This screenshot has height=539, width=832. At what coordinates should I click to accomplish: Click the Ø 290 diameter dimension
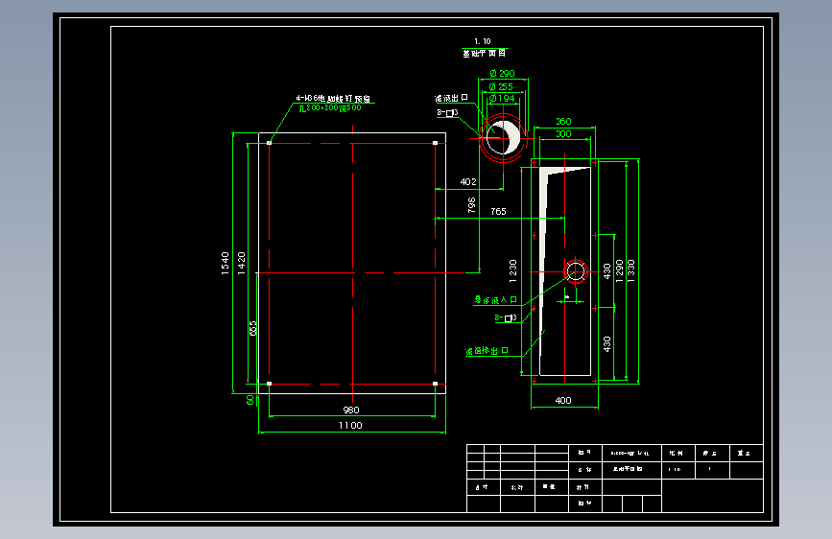pos(502,73)
